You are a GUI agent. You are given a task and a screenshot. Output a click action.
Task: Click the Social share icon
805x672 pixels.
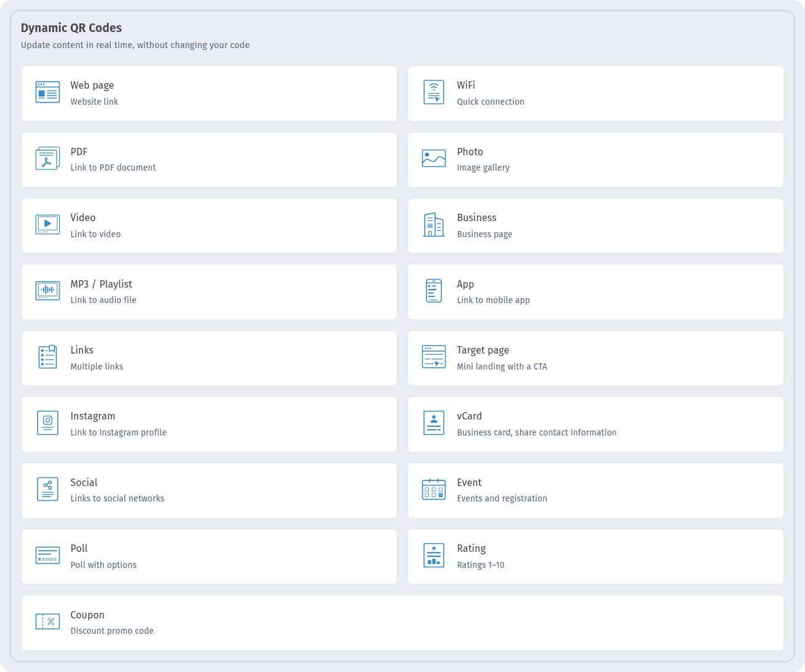(x=47, y=489)
